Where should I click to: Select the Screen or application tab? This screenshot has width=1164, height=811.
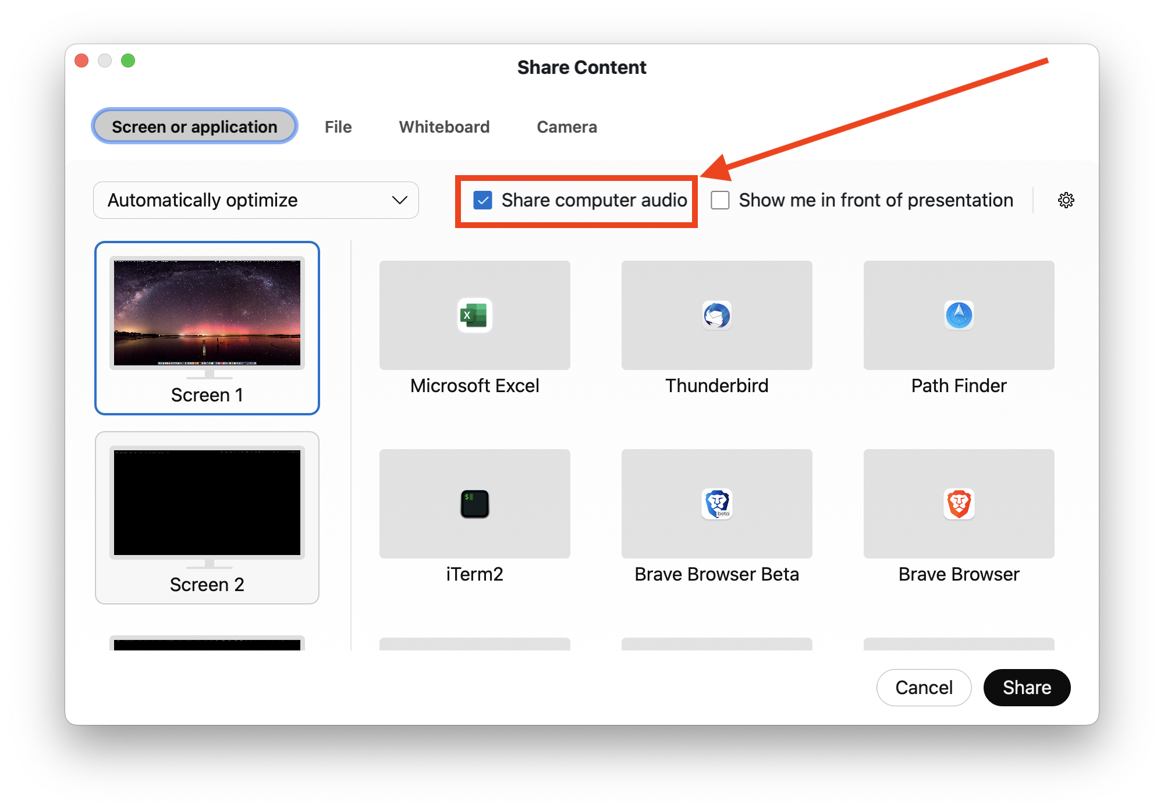click(x=194, y=126)
